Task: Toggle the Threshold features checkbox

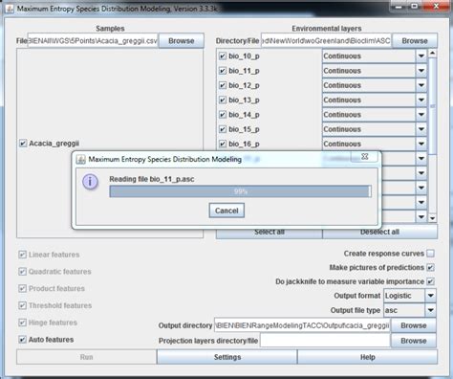Action: [22, 305]
